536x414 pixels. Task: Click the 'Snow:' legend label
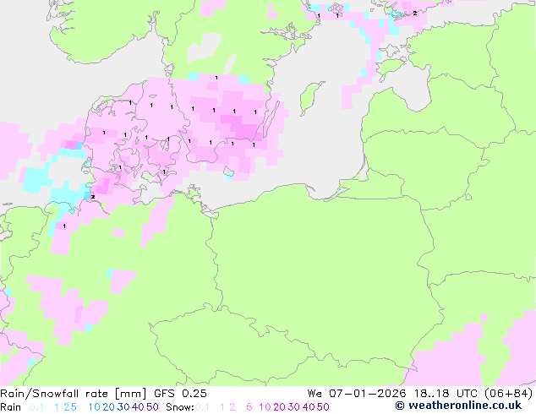point(180,407)
